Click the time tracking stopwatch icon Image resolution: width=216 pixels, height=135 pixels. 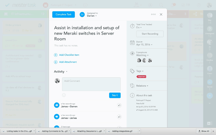tap(132, 26)
